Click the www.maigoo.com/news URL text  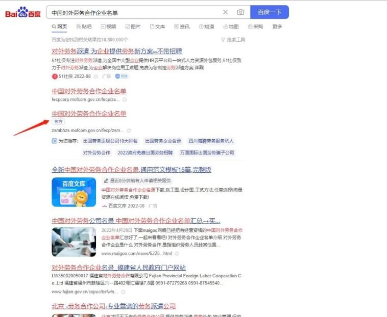pyautogui.click(x=136, y=253)
